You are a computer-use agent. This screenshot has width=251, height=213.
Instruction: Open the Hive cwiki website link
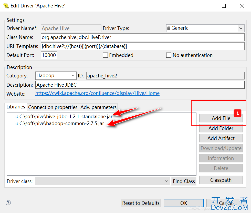[98, 93]
